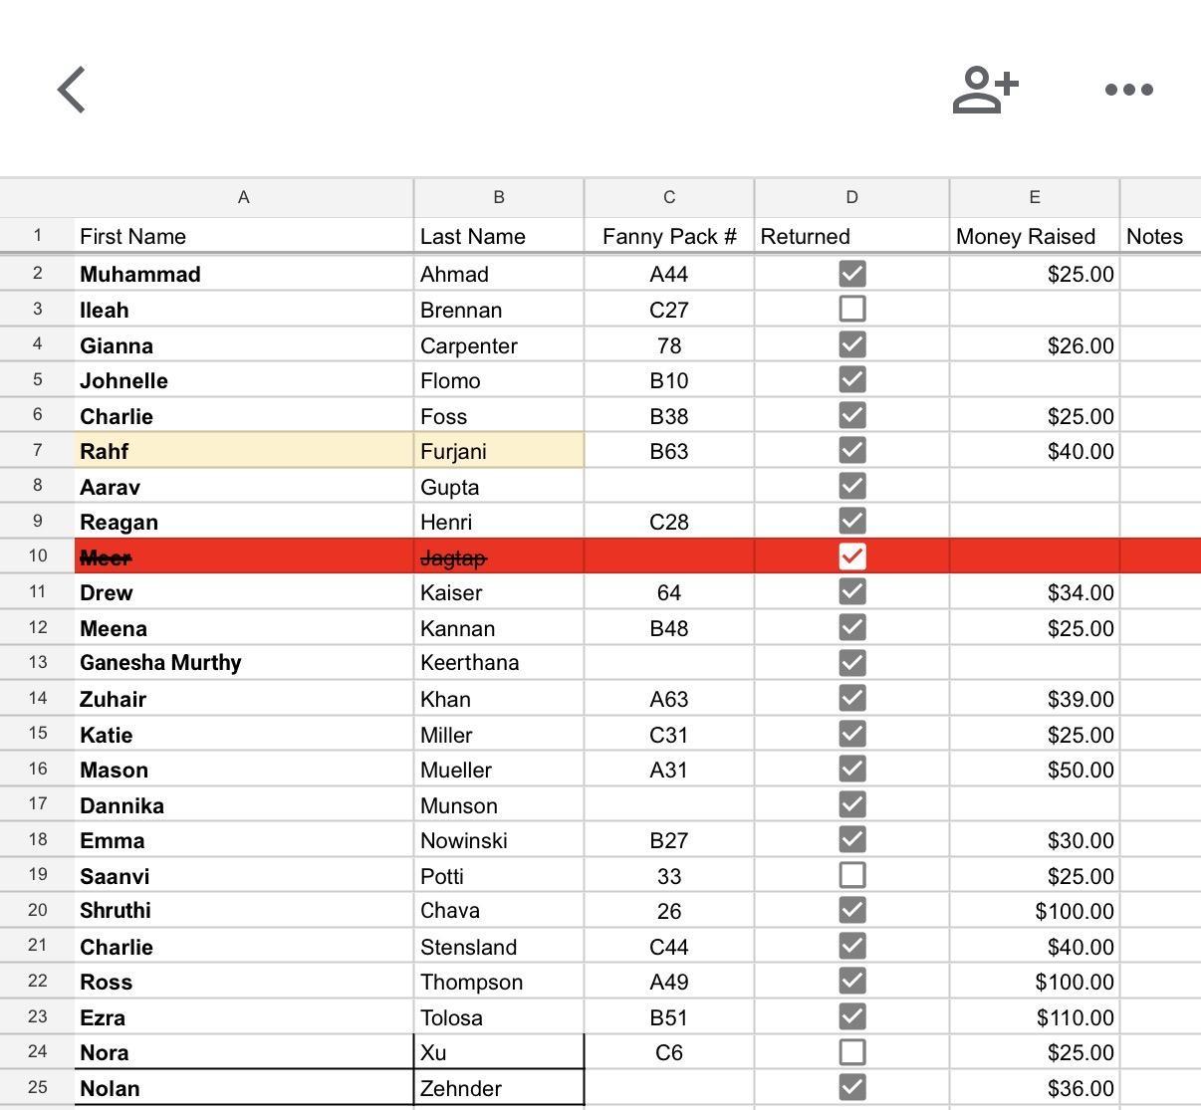This screenshot has height=1110, width=1201.
Task: Select row 1 header number
Action: click(37, 236)
